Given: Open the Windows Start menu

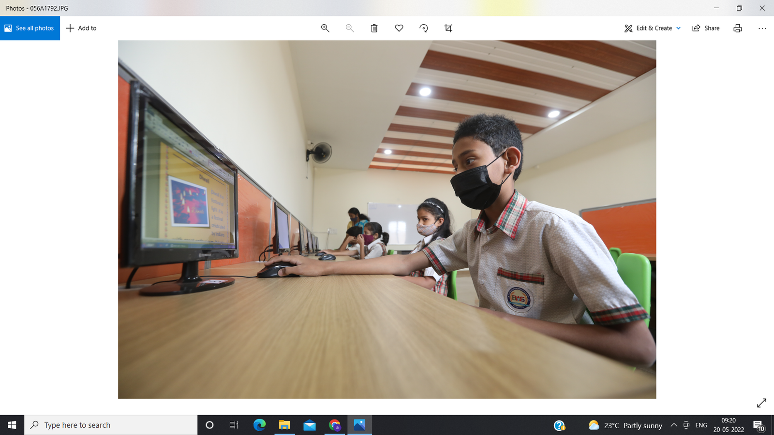Looking at the screenshot, I should pyautogui.click(x=12, y=425).
